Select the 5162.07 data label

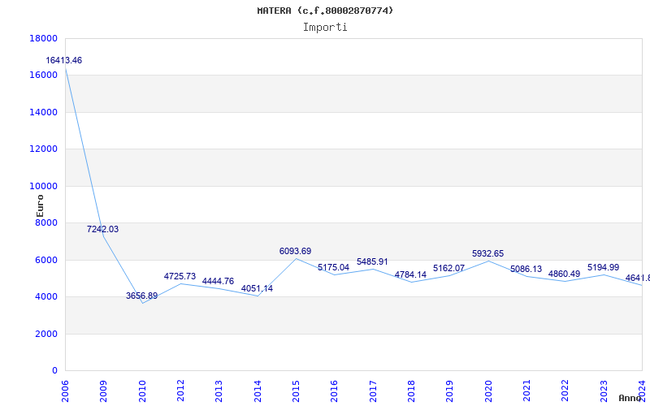point(449,268)
